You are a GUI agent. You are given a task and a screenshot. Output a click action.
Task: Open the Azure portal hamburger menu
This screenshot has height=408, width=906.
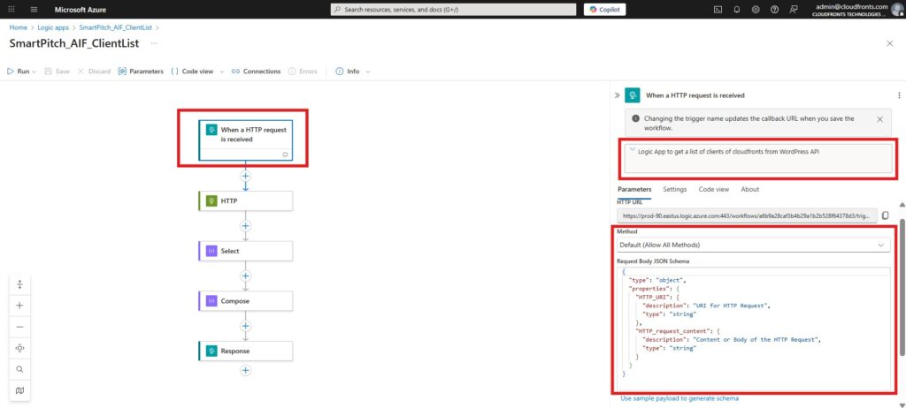[x=34, y=10]
